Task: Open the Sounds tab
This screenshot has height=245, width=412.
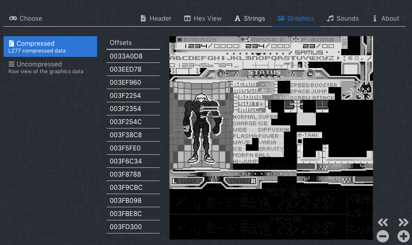Action: (343, 18)
